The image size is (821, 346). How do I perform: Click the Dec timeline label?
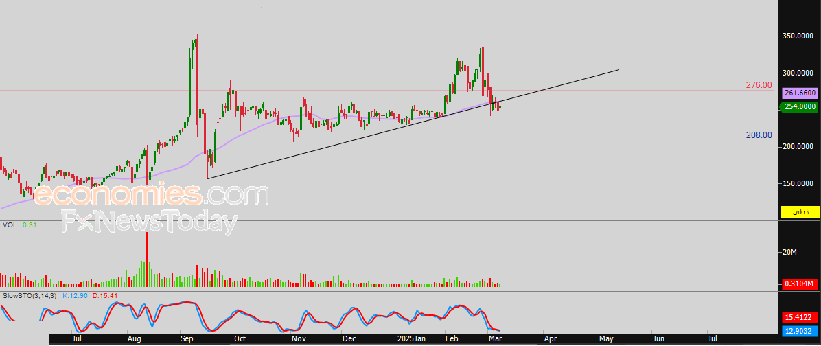click(349, 340)
